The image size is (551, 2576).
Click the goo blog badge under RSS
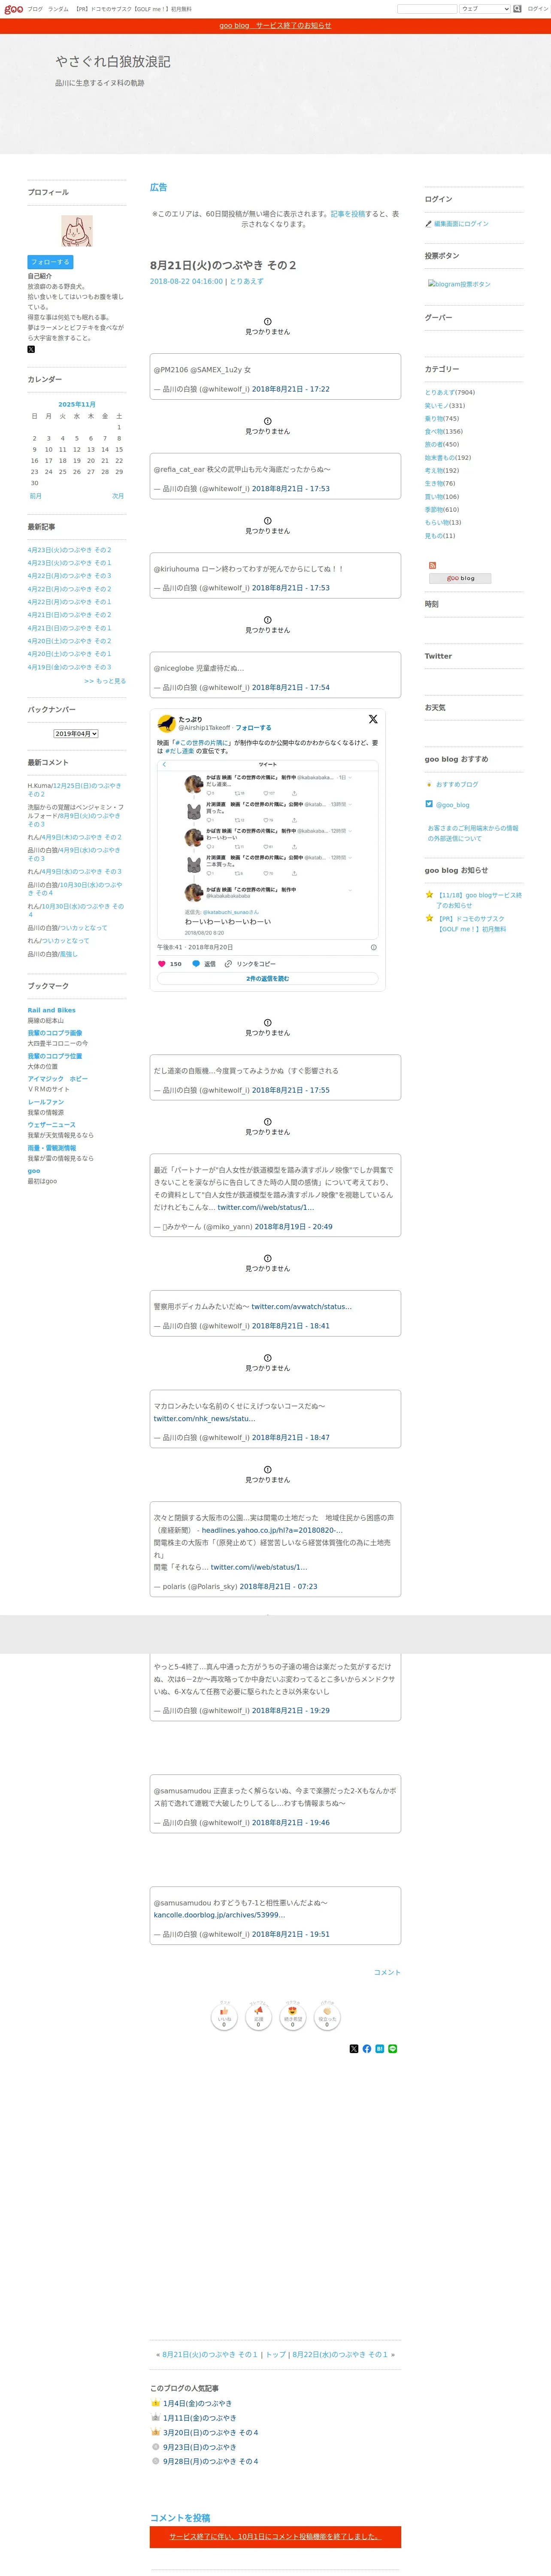pos(460,578)
